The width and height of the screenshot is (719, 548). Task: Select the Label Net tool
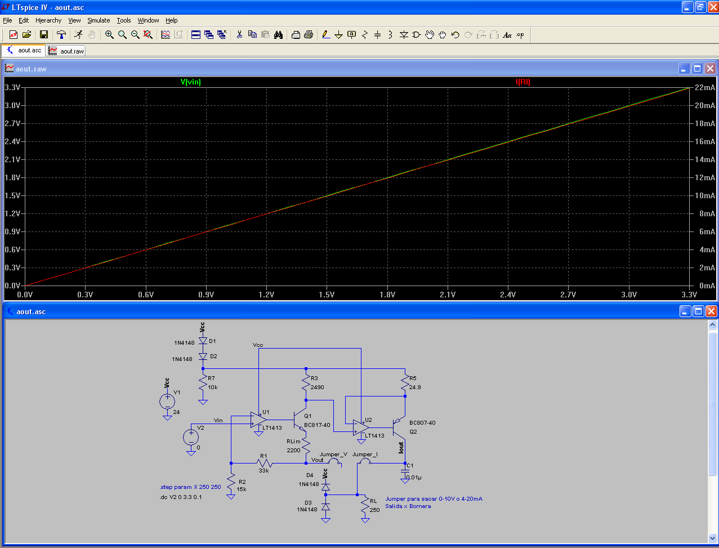pyautogui.click(x=351, y=35)
